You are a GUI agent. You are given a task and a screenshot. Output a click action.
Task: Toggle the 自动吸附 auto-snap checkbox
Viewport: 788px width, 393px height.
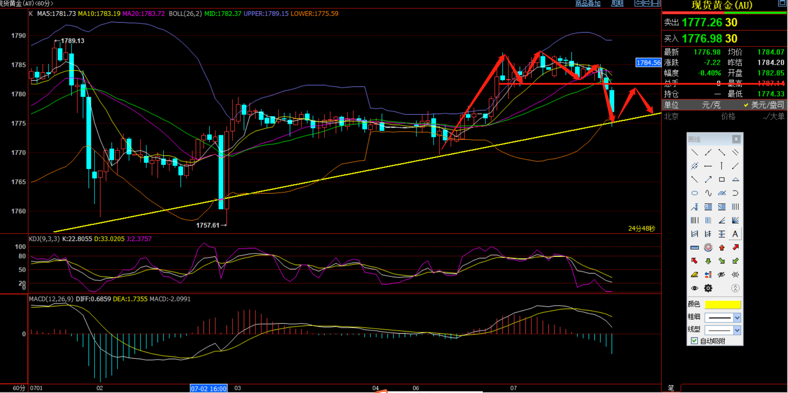click(x=694, y=341)
